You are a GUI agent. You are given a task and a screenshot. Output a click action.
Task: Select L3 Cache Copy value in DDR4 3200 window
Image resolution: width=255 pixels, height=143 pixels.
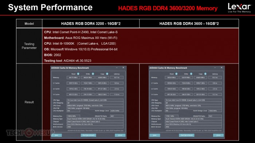click(102, 94)
